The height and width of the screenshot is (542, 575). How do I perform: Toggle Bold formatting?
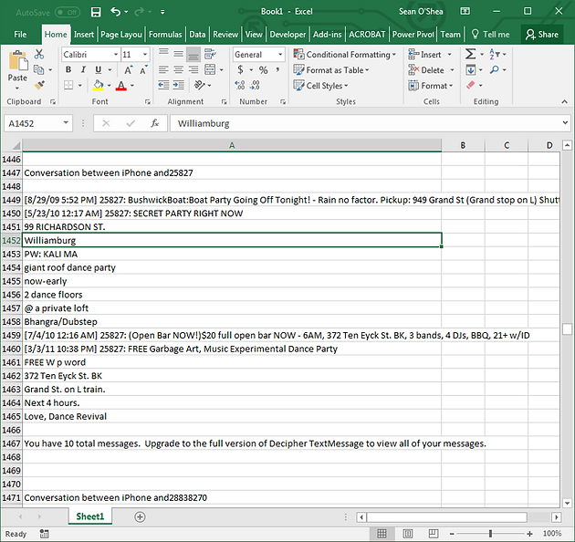(68, 69)
